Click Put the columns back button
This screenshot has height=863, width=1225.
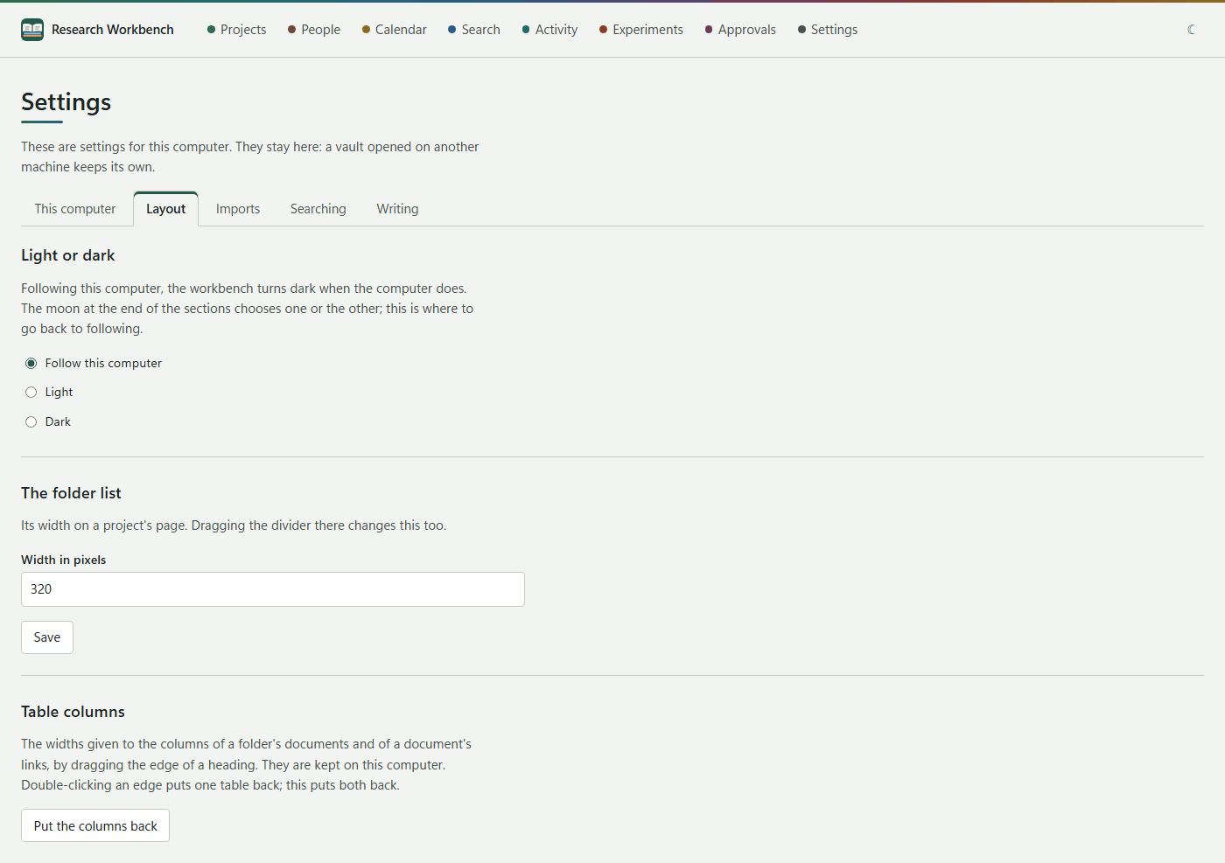click(x=95, y=826)
